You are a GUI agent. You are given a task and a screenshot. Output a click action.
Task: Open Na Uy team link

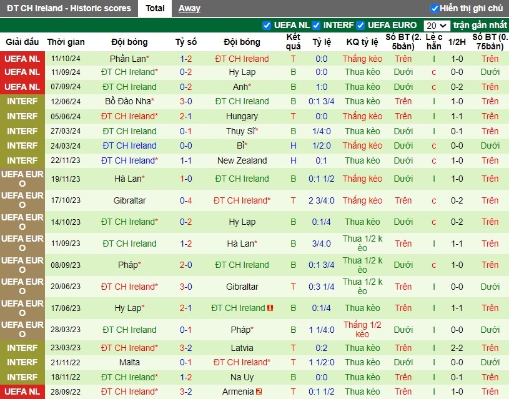pyautogui.click(x=242, y=377)
